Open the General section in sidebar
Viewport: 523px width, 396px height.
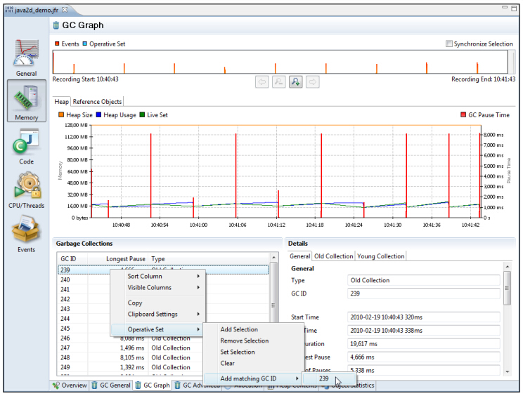(x=27, y=58)
